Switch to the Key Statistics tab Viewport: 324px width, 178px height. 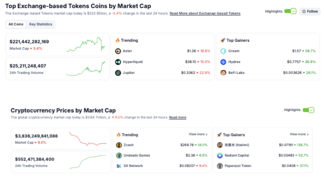coord(40,24)
